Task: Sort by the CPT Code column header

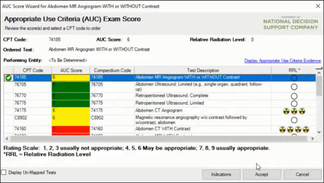Action: 33,71
